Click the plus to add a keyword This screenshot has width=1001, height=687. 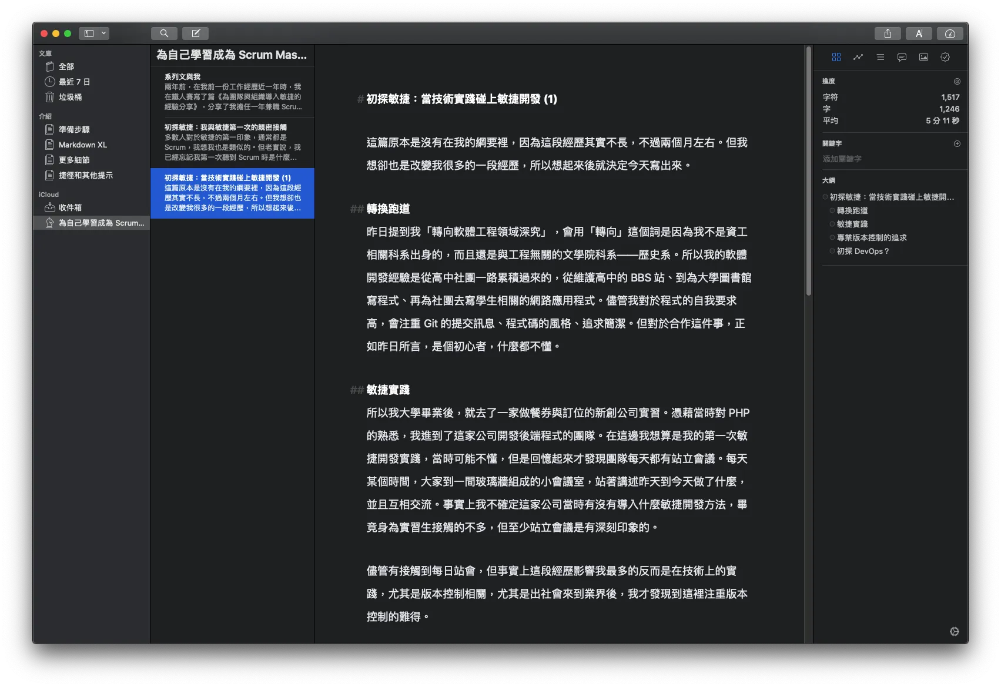pos(957,143)
